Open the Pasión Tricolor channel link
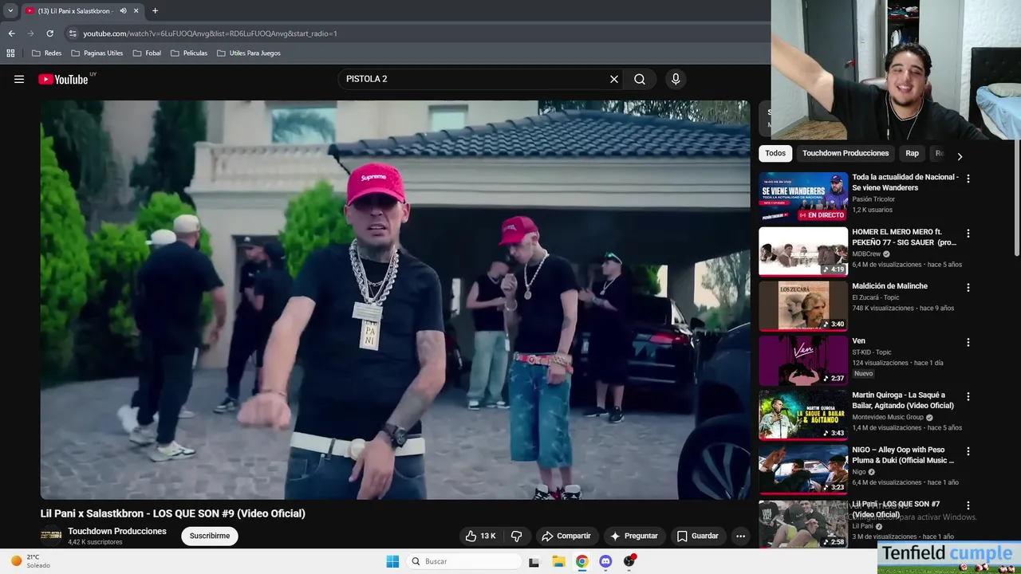This screenshot has height=574, width=1021. click(x=873, y=199)
